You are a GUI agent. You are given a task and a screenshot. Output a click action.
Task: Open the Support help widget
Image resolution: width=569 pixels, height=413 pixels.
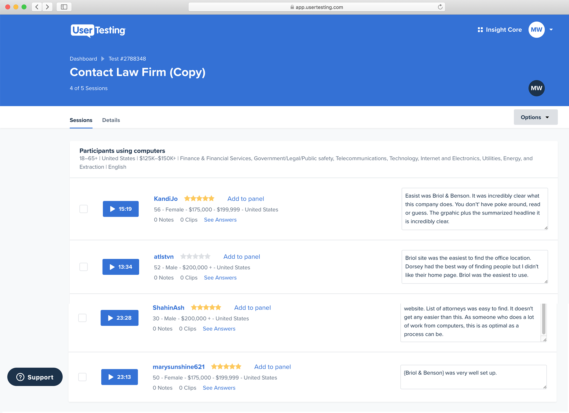pos(35,377)
